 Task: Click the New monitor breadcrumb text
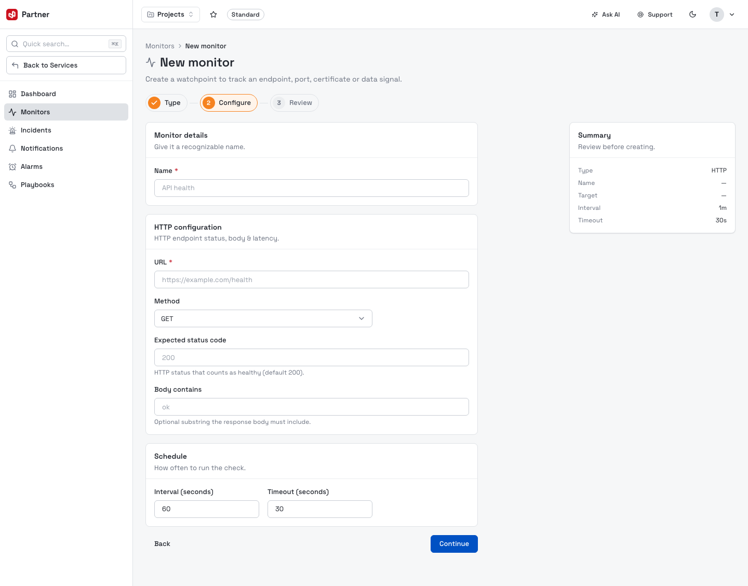click(206, 46)
